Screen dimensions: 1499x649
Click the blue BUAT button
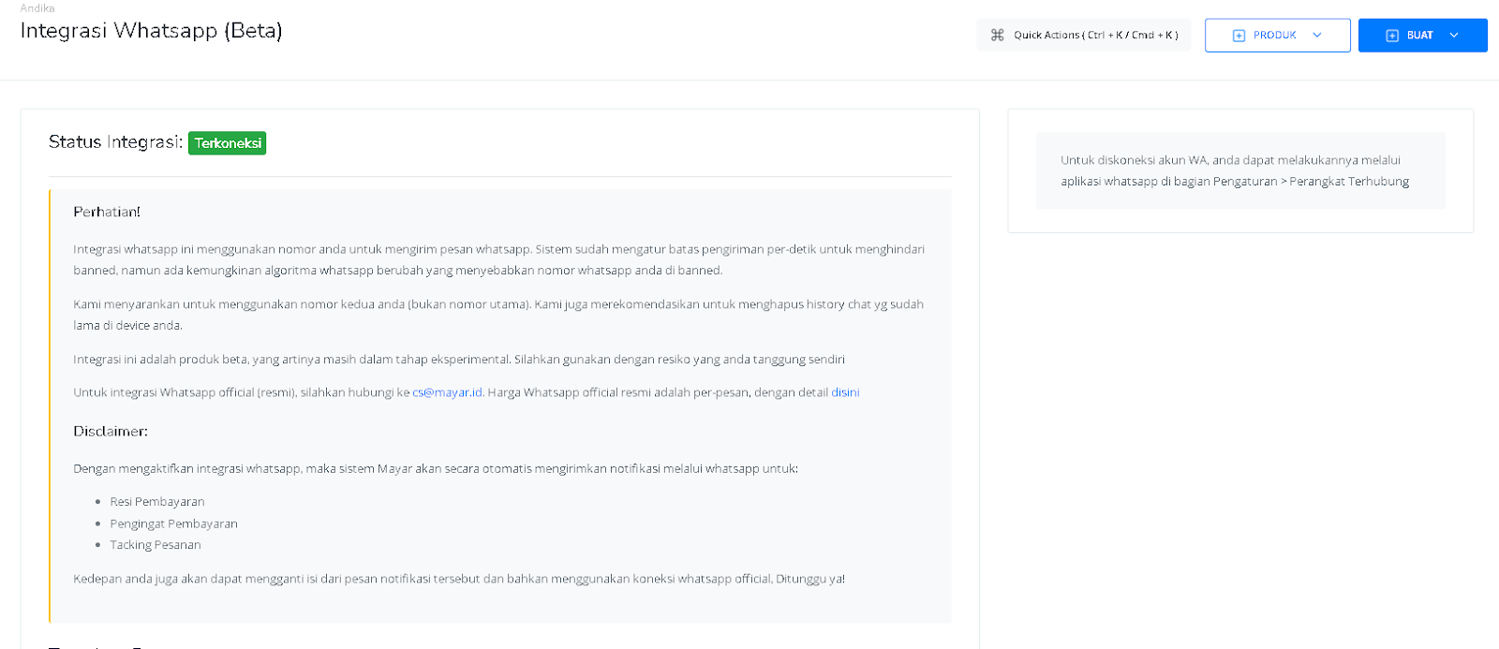point(1422,36)
